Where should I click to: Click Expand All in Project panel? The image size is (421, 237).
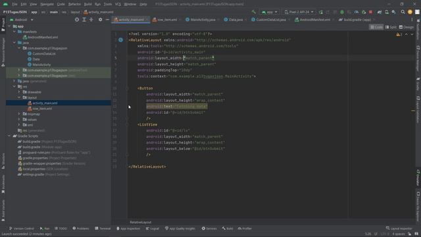pyautogui.click(x=84, y=20)
